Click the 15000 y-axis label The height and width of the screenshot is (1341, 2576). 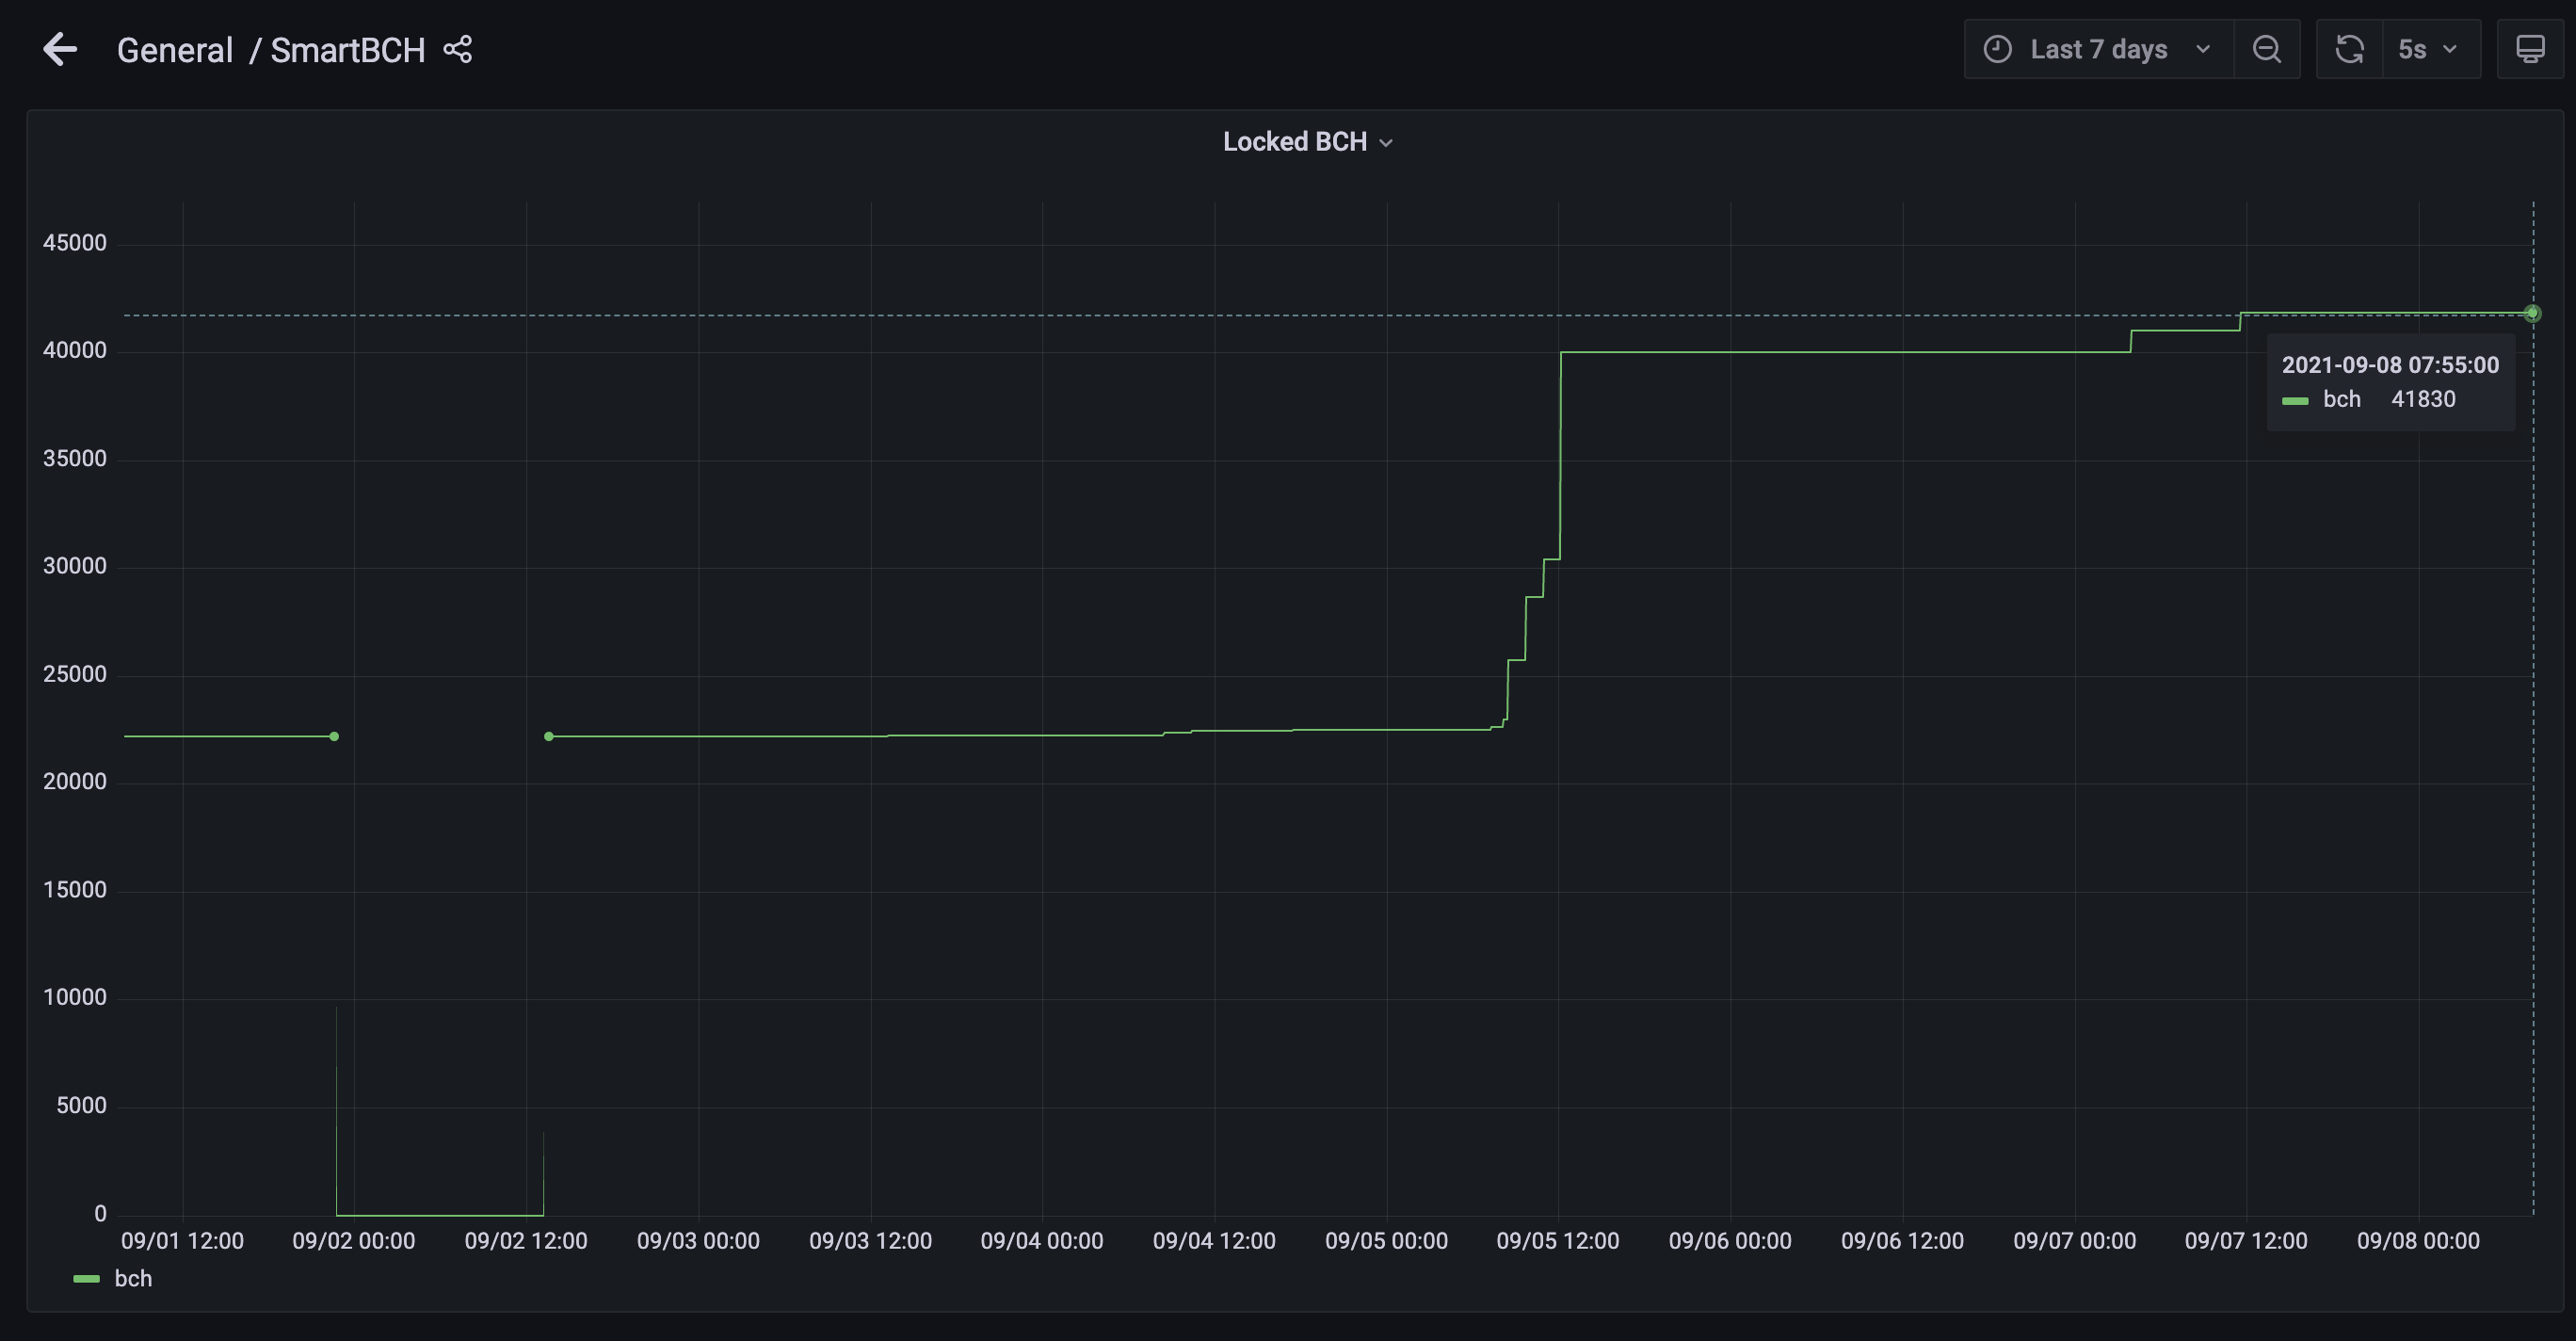(75, 890)
